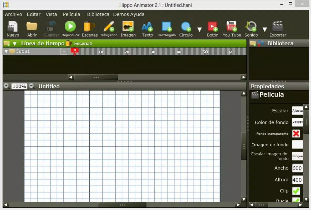Toggle the Bucle checkbox
Viewport: 311px width, 210px height.
(x=296, y=200)
